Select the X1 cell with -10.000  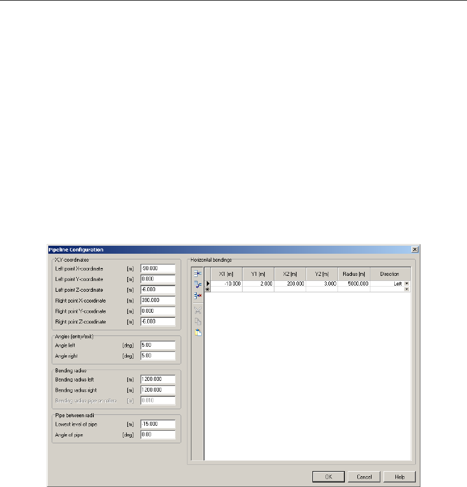227,284
